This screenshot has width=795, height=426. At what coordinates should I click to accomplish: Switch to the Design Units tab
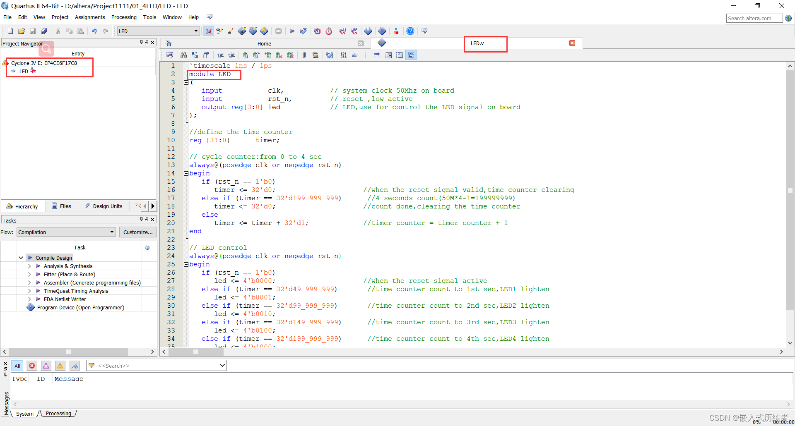pos(104,206)
